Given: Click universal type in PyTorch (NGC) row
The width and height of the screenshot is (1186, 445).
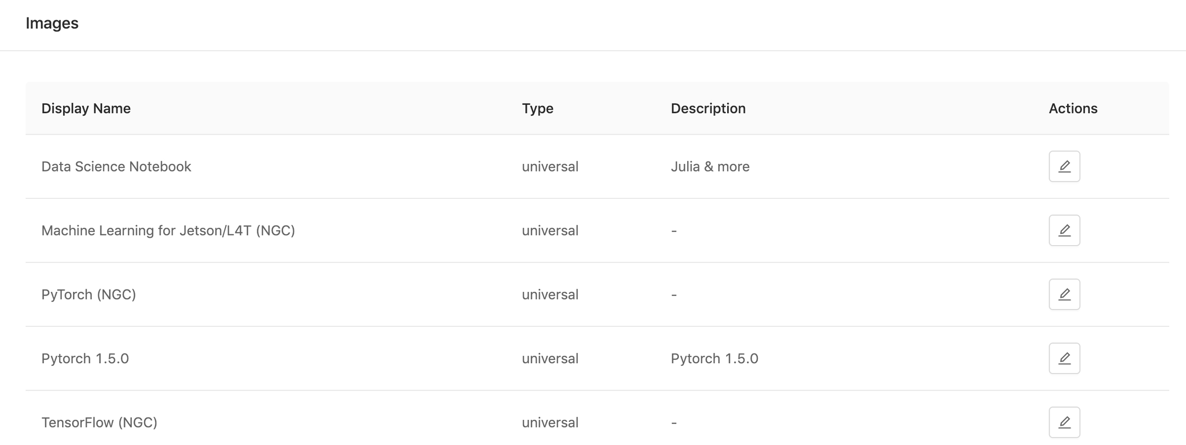Looking at the screenshot, I should pyautogui.click(x=550, y=294).
